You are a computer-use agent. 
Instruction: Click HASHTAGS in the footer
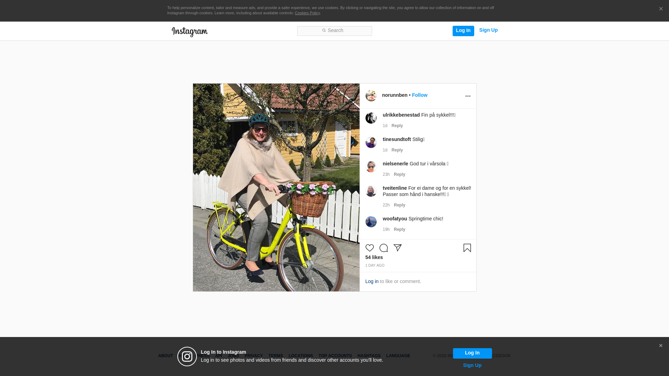pyautogui.click(x=369, y=356)
